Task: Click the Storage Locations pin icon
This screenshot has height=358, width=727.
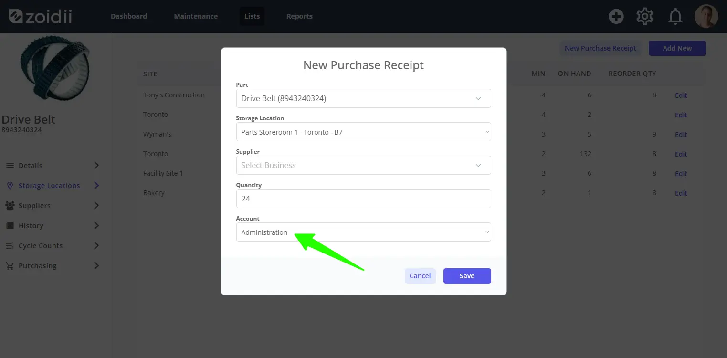Action: pos(10,186)
